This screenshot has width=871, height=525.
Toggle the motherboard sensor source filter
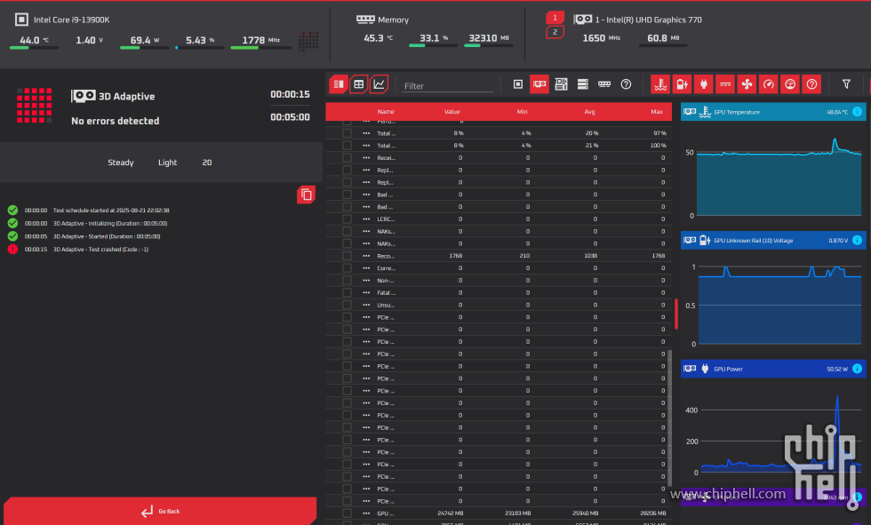561,84
